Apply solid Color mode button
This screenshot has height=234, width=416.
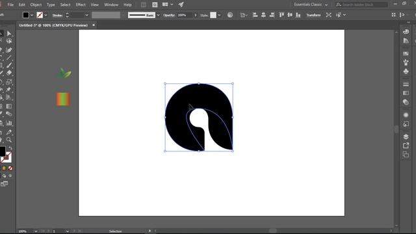4,168
